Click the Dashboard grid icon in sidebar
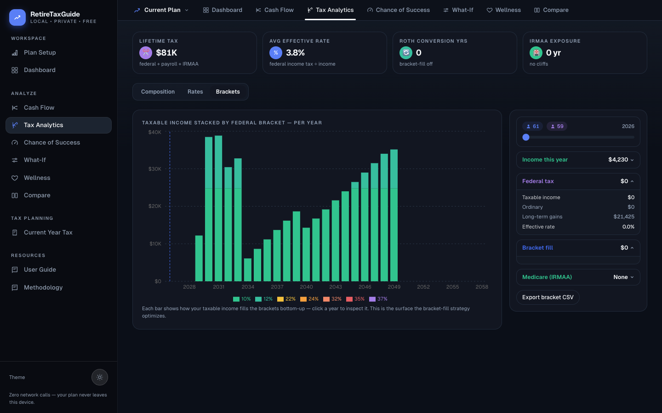 pos(15,70)
